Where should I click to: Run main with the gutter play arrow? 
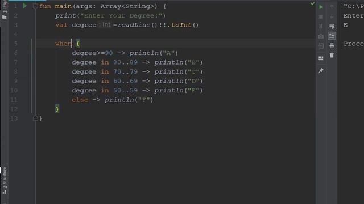click(24, 6)
